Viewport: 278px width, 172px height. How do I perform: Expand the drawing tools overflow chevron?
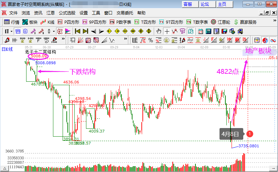point(63,38)
